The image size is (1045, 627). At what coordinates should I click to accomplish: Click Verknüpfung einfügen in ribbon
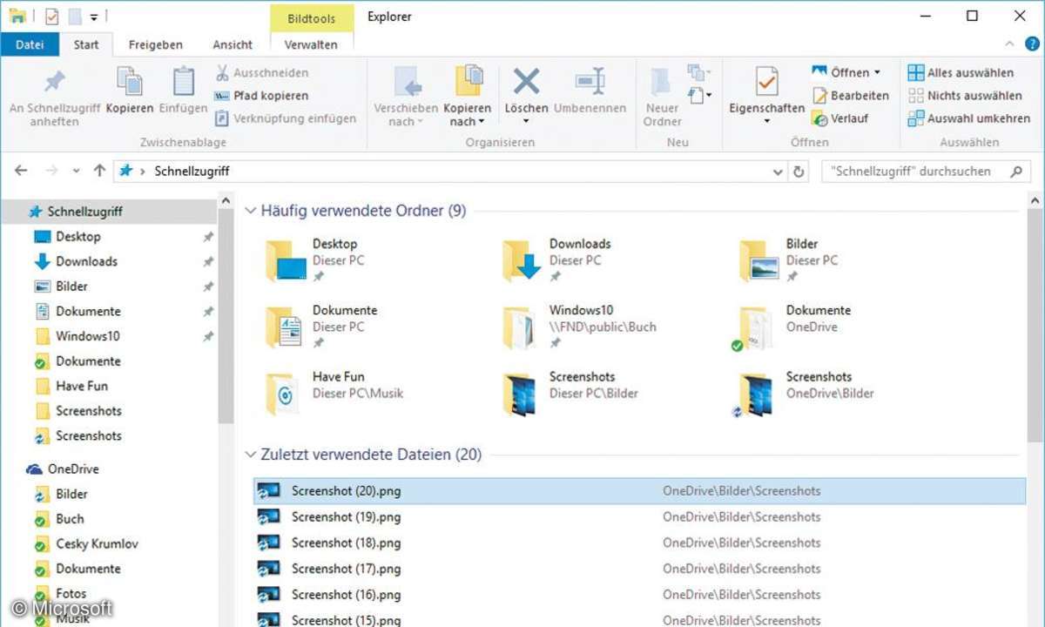click(286, 118)
